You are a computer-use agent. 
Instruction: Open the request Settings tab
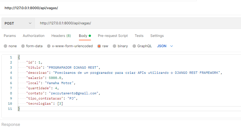tap(157, 36)
